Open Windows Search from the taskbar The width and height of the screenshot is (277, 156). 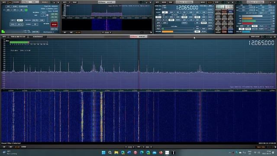pyautogui.click(x=110, y=153)
